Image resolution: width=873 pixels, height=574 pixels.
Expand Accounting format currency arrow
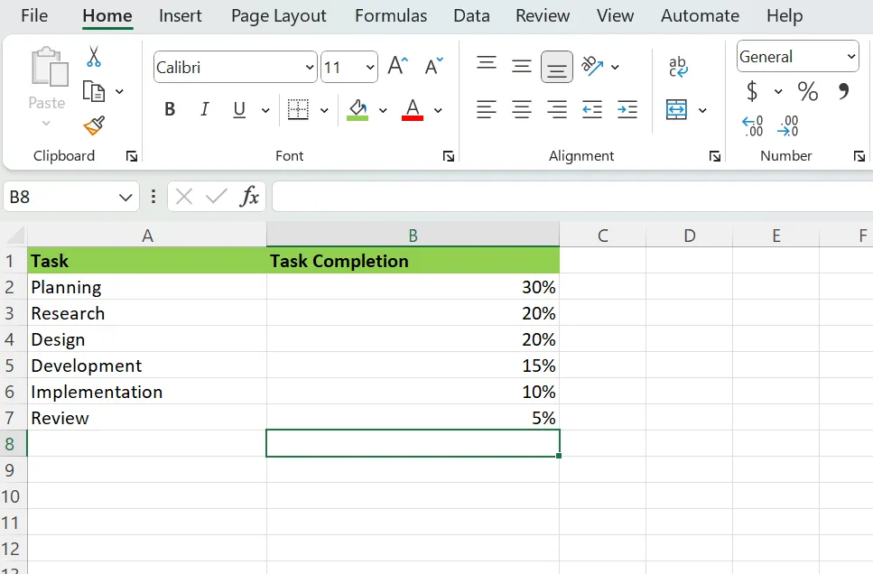coord(778,91)
